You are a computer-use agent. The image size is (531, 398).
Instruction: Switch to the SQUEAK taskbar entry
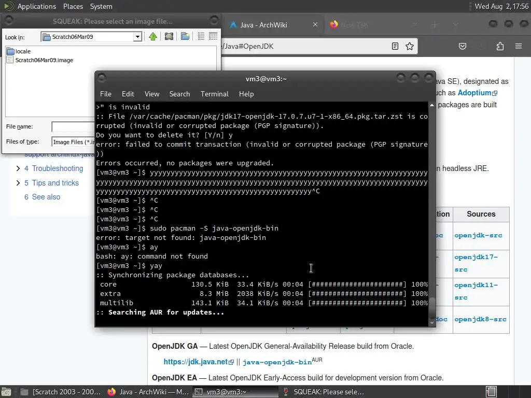(323, 392)
